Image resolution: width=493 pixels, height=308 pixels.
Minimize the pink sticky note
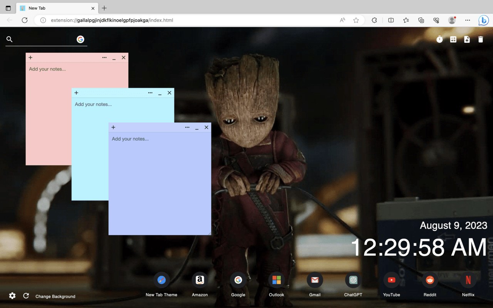pyautogui.click(x=114, y=59)
